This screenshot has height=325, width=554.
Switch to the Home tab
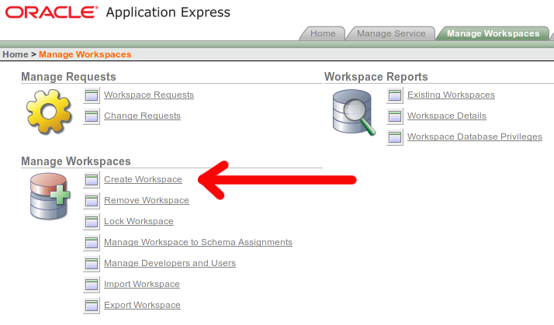[x=323, y=33]
